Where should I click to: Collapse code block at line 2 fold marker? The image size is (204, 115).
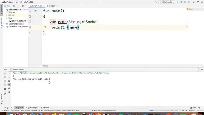click(x=41, y=16)
